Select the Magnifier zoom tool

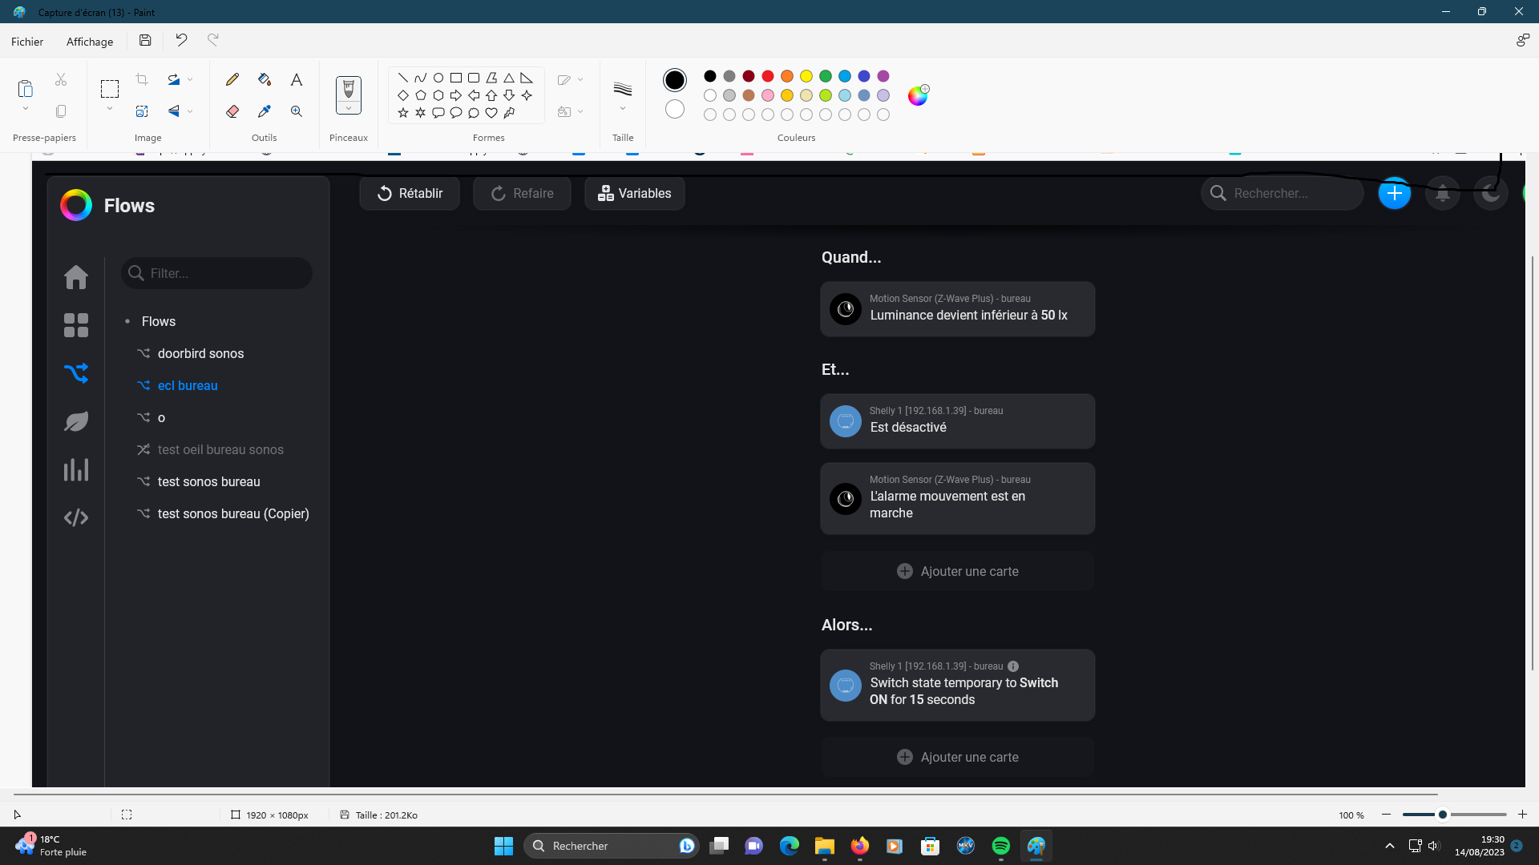point(297,111)
